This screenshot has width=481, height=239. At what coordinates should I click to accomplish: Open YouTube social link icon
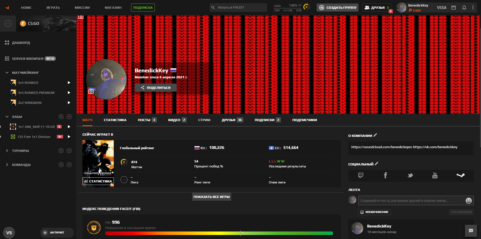[x=435, y=175]
